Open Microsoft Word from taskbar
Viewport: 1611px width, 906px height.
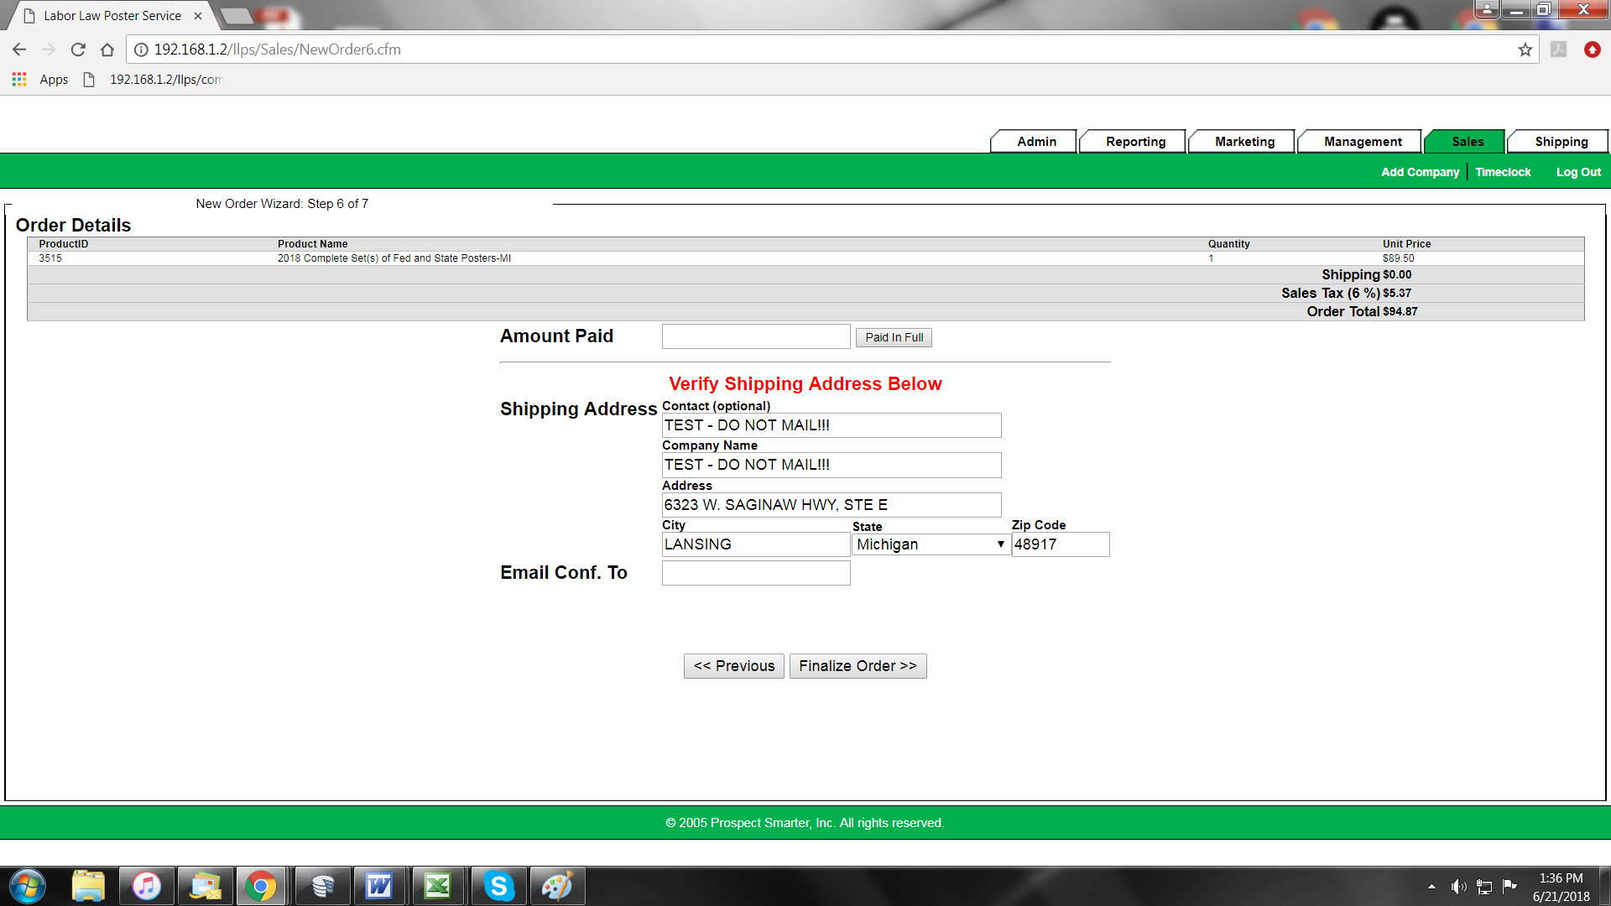[379, 886]
